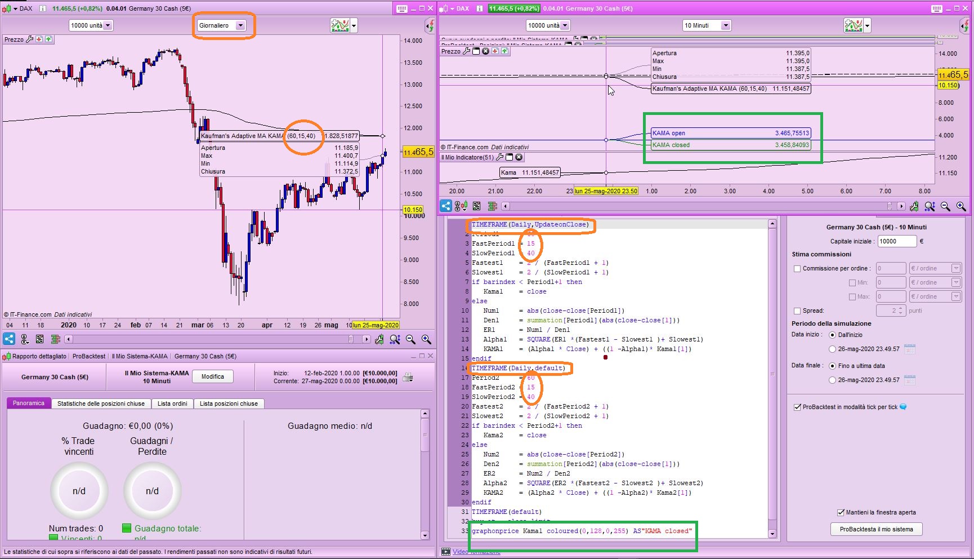The height and width of the screenshot is (559, 974).
Task: Select the 26-mag-2020 end date radio
Action: coord(833,380)
